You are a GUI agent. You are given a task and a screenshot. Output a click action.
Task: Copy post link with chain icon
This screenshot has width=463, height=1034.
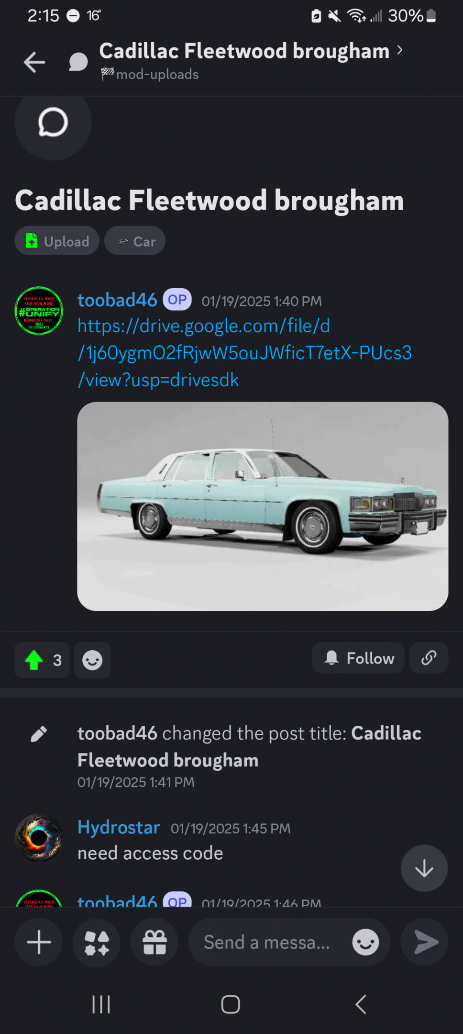[x=429, y=658]
